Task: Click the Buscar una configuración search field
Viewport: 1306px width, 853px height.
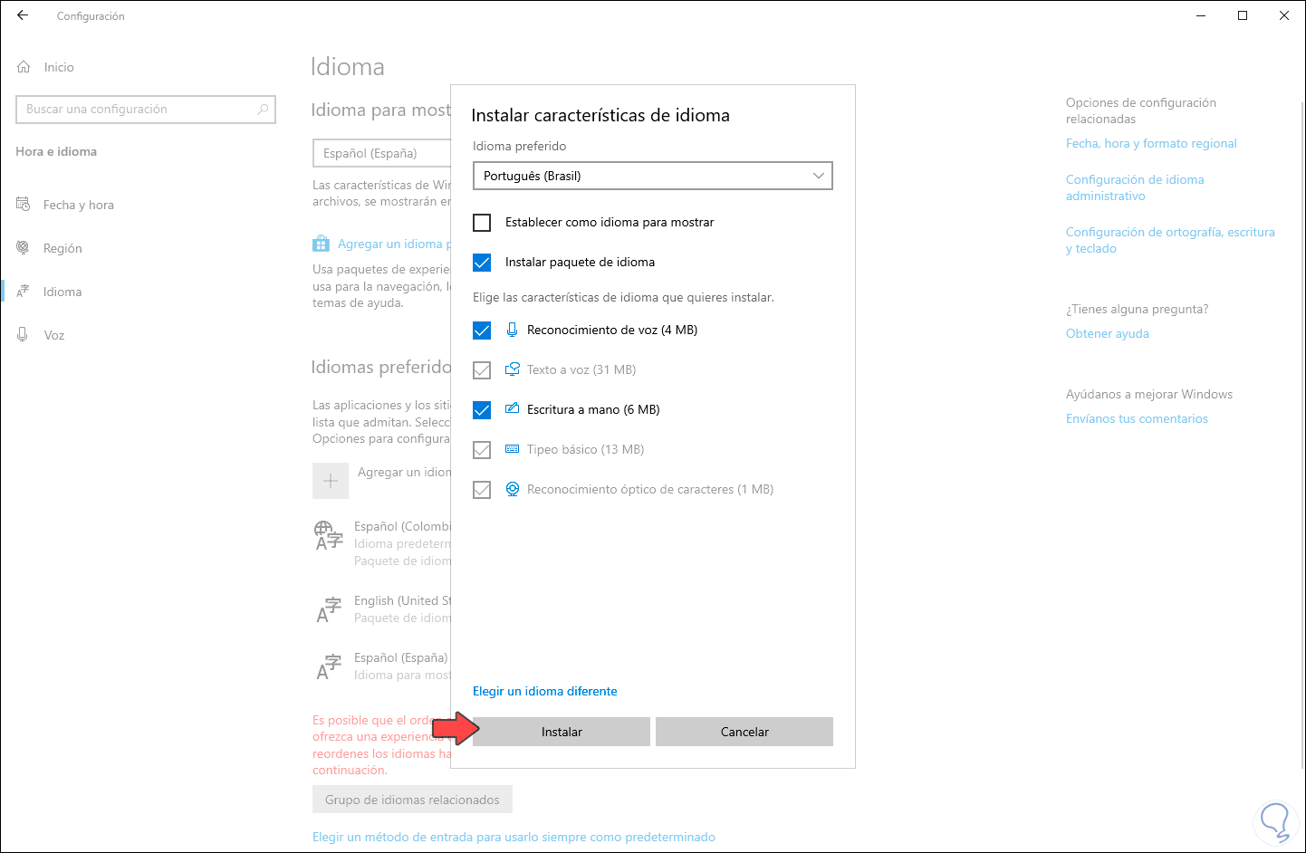Action: coord(146,110)
